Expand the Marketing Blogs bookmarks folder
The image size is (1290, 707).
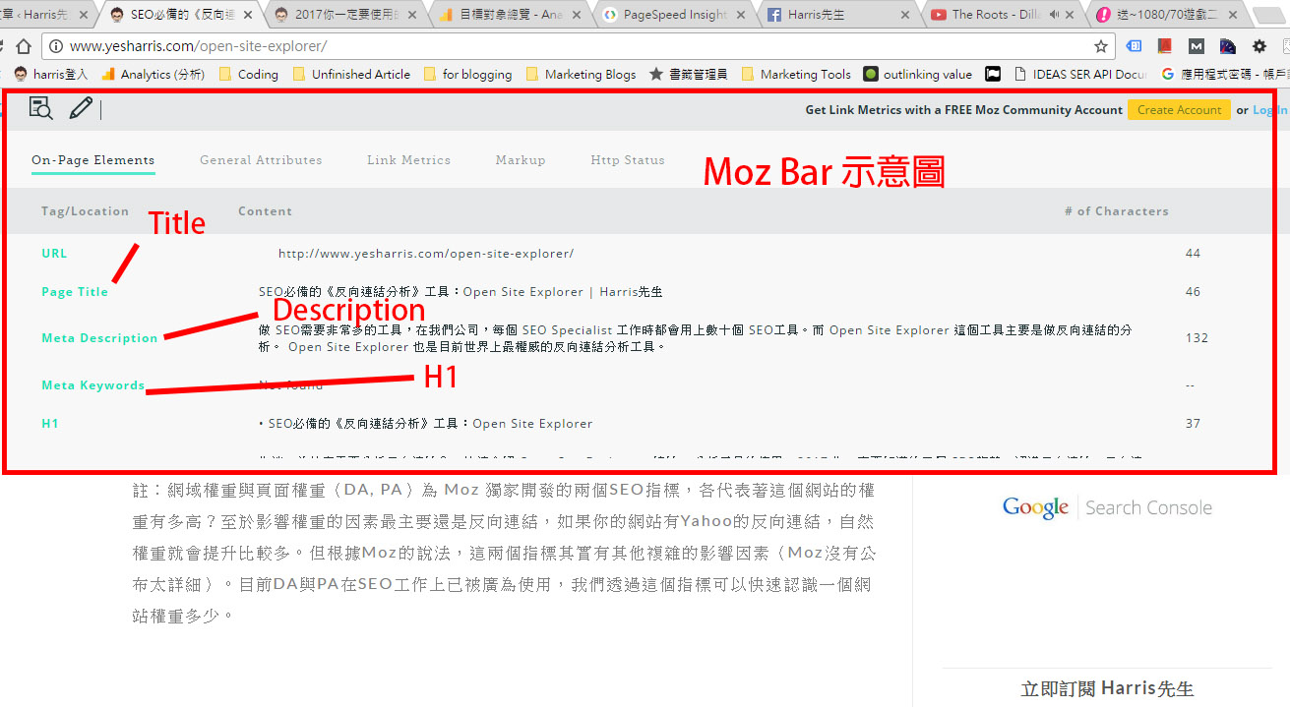point(581,74)
